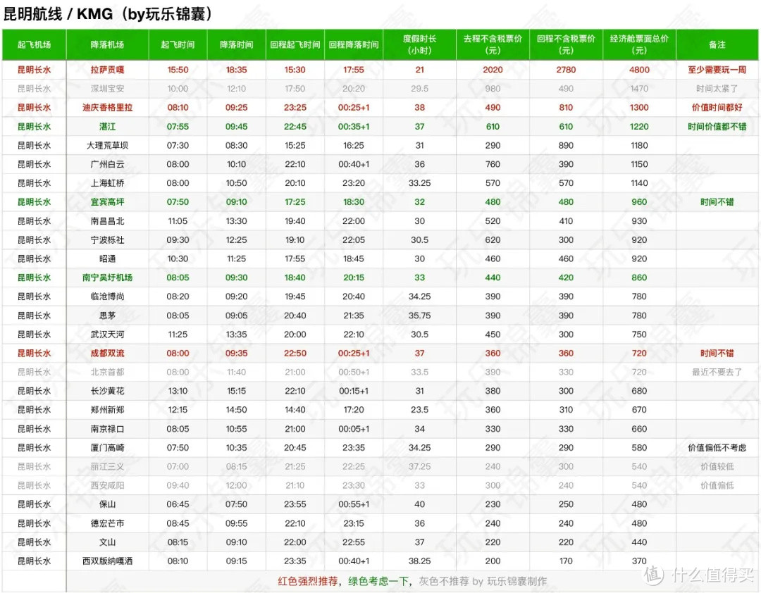The image size is (761, 593).
Task: Click the 起飞机场 column header
Action: 34,44
